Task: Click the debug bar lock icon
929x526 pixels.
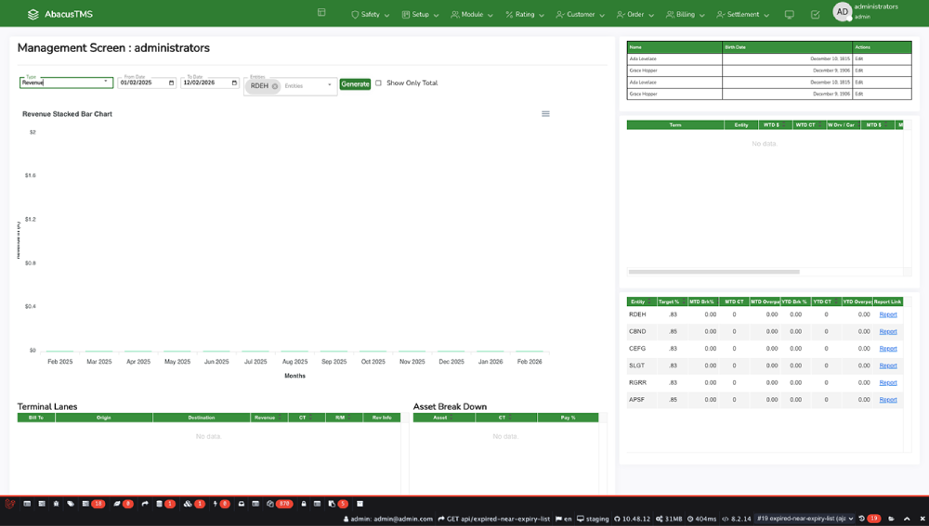Action: (304, 504)
